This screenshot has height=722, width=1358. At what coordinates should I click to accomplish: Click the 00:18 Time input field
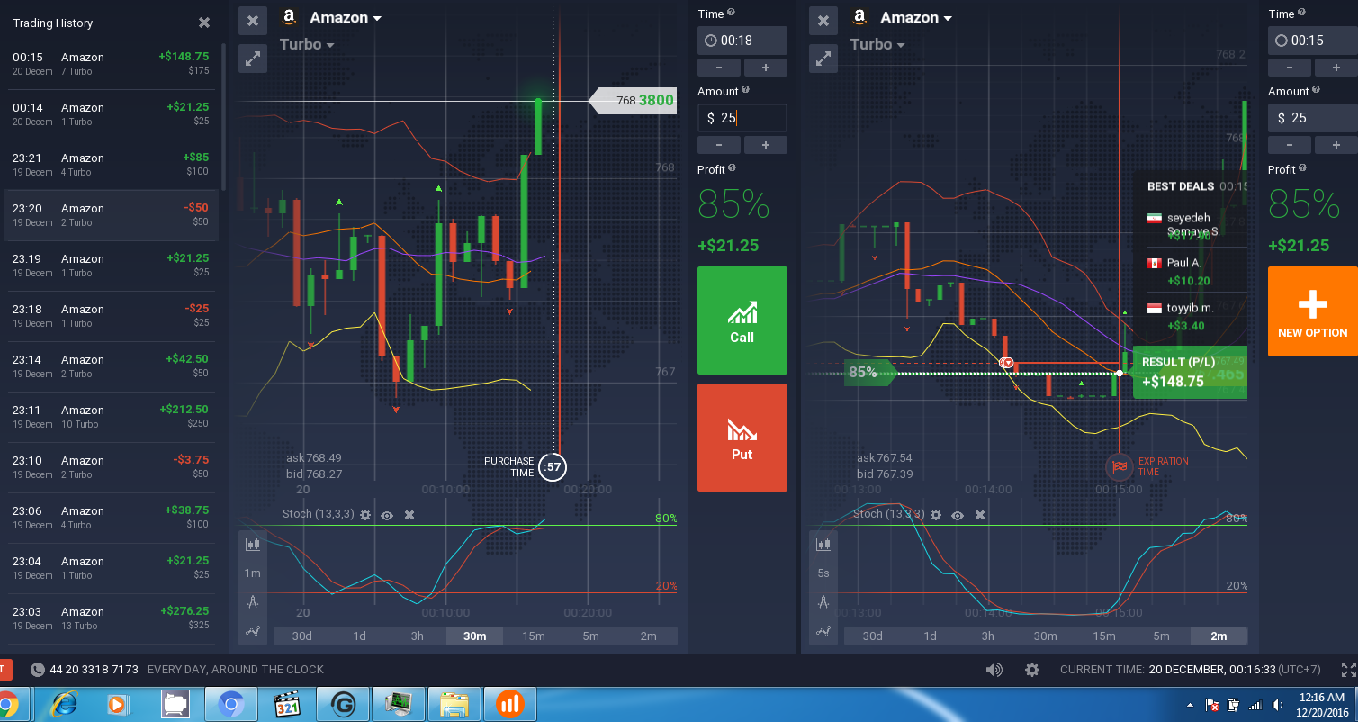[x=742, y=41]
